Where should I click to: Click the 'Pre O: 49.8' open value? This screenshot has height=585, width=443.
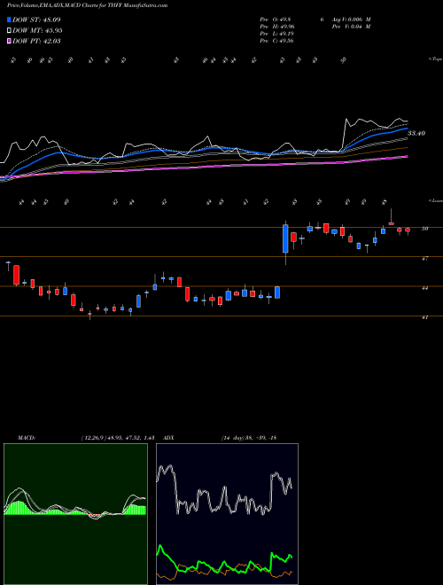(x=276, y=19)
